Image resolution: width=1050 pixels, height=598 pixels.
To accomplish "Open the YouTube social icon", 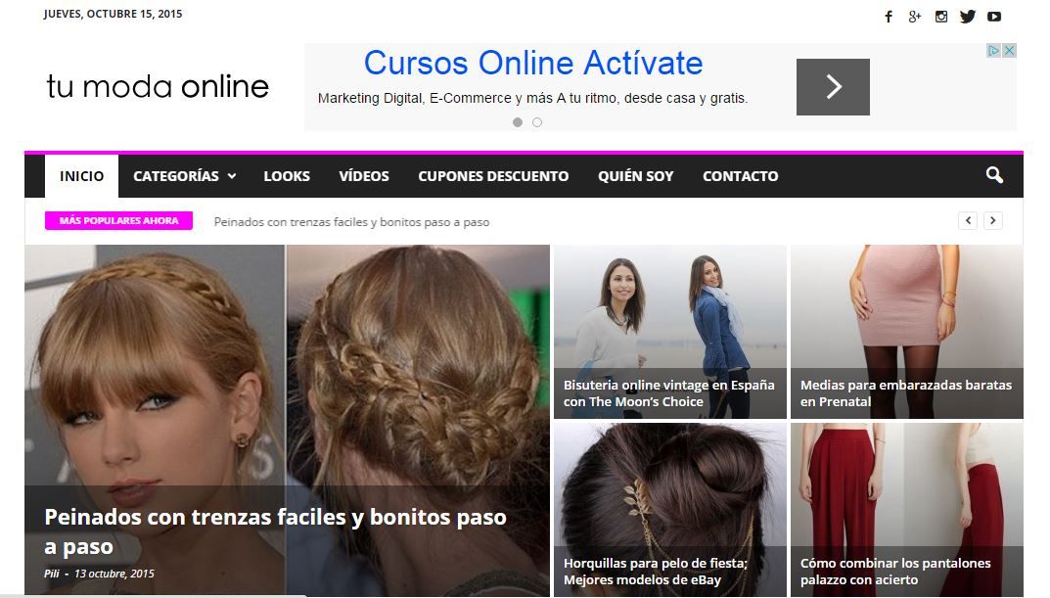I will tap(994, 17).
